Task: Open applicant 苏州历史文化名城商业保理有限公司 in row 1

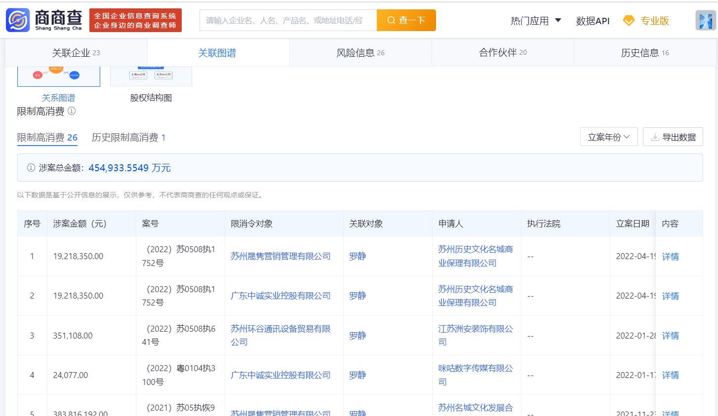Action: click(x=476, y=256)
